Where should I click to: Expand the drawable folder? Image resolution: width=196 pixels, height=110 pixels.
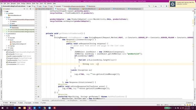click(x=7, y=38)
